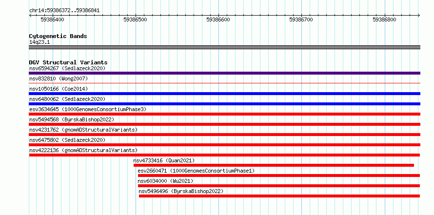Viewport: 434px width, 215px height.
Task: Click nsv4231762 (gnomADStructuralVariants) label
Action: click(83, 130)
